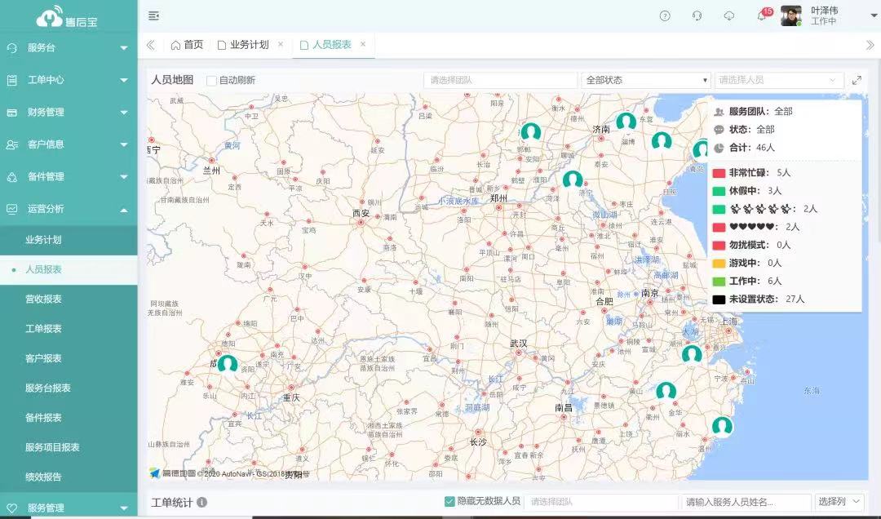Click the red 非常忙碌 legend swatch
This screenshot has height=519, width=881.
point(719,173)
